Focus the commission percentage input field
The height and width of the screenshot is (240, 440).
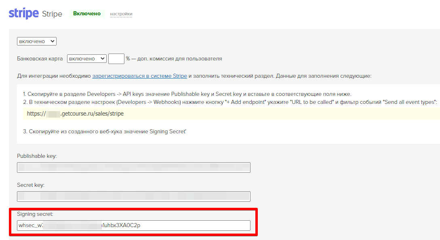coord(116,59)
